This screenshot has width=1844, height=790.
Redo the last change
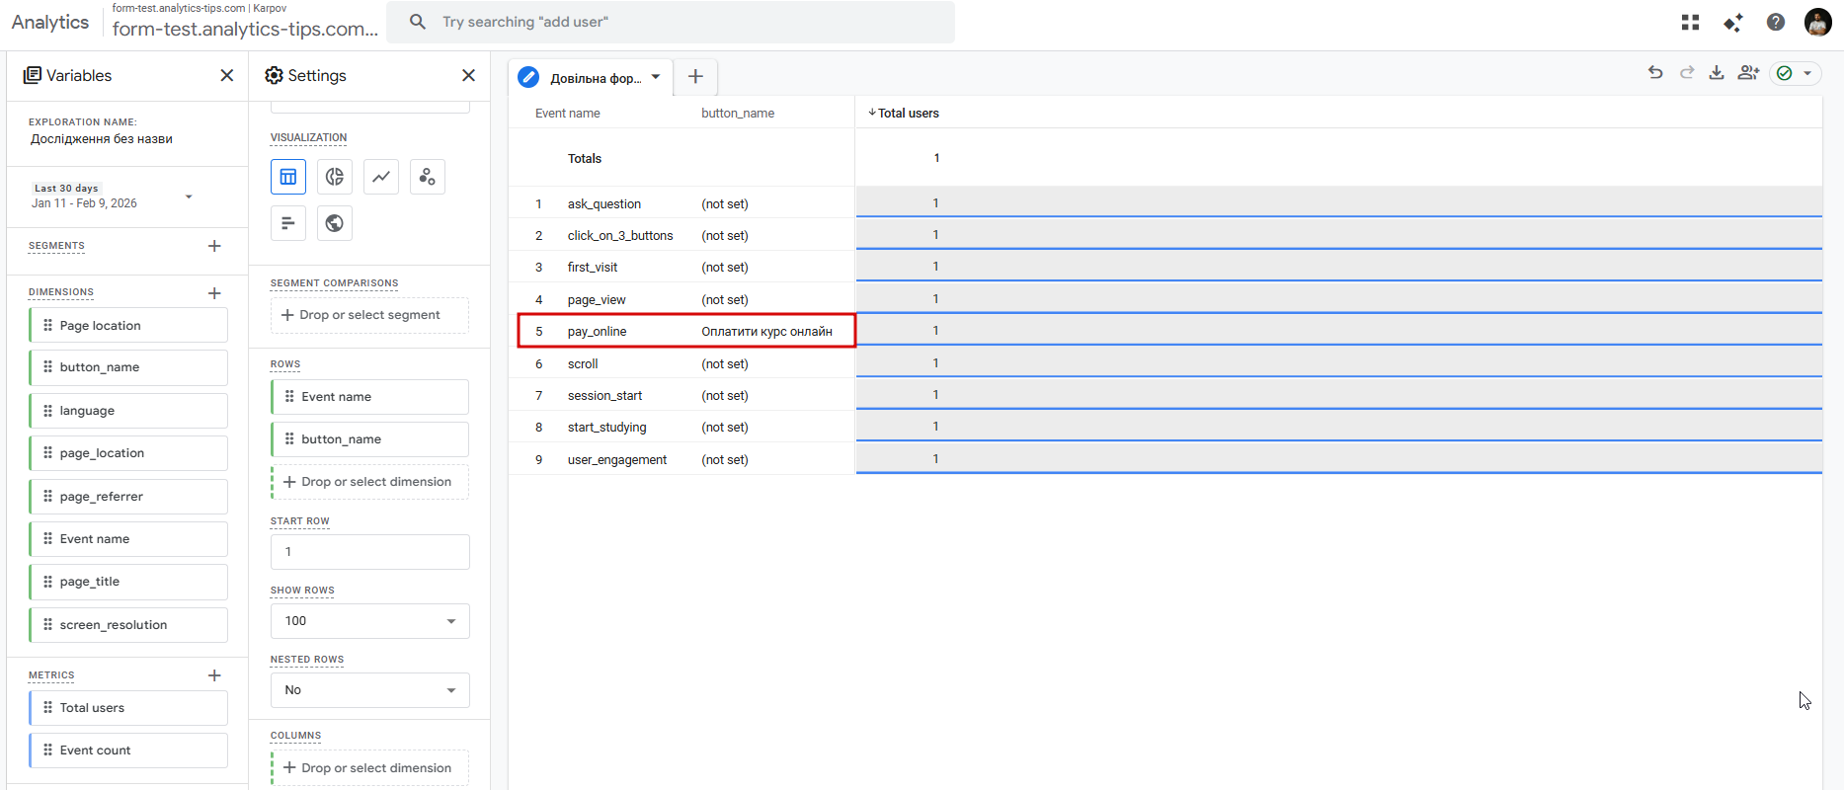pyautogui.click(x=1688, y=72)
